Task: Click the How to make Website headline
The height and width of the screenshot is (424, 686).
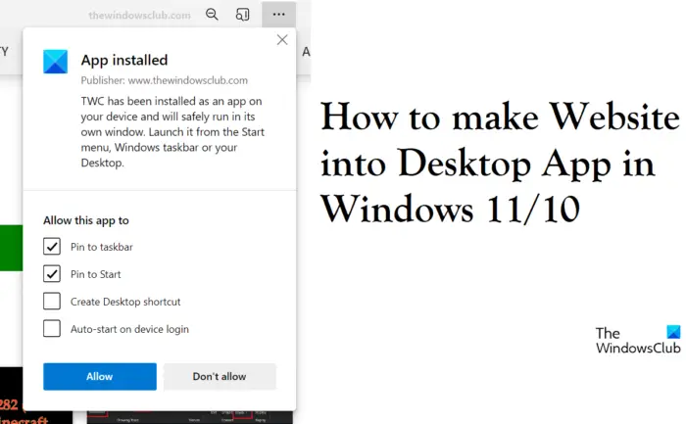Action: click(500, 163)
